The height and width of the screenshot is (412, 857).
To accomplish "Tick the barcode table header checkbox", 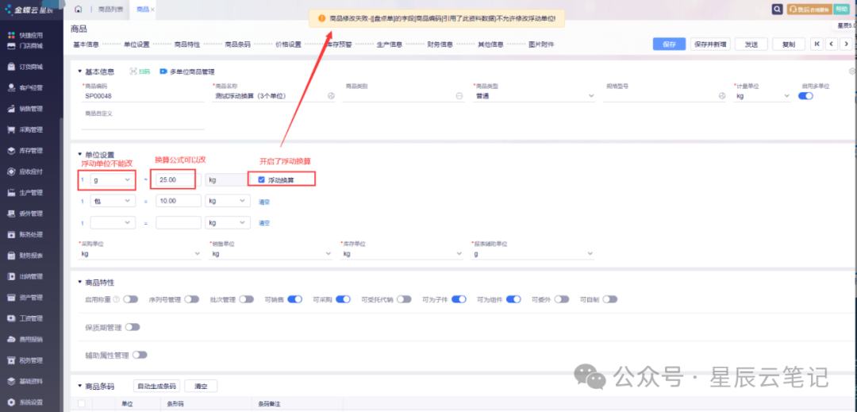I will tap(82, 404).
